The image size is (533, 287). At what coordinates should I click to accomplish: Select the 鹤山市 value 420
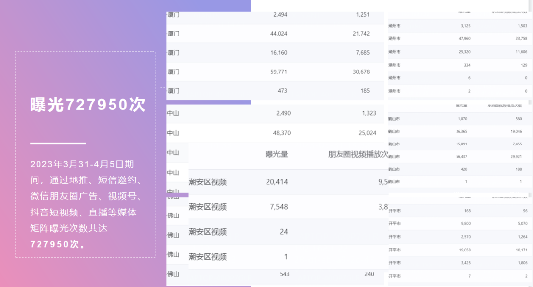point(464,169)
